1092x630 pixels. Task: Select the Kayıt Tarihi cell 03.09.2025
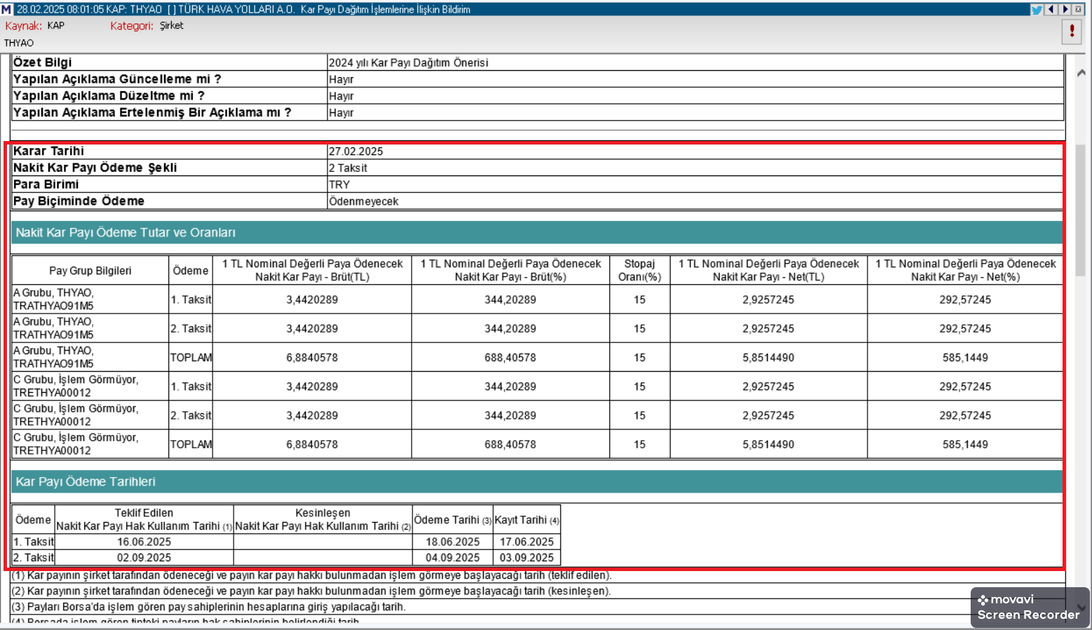pos(526,558)
